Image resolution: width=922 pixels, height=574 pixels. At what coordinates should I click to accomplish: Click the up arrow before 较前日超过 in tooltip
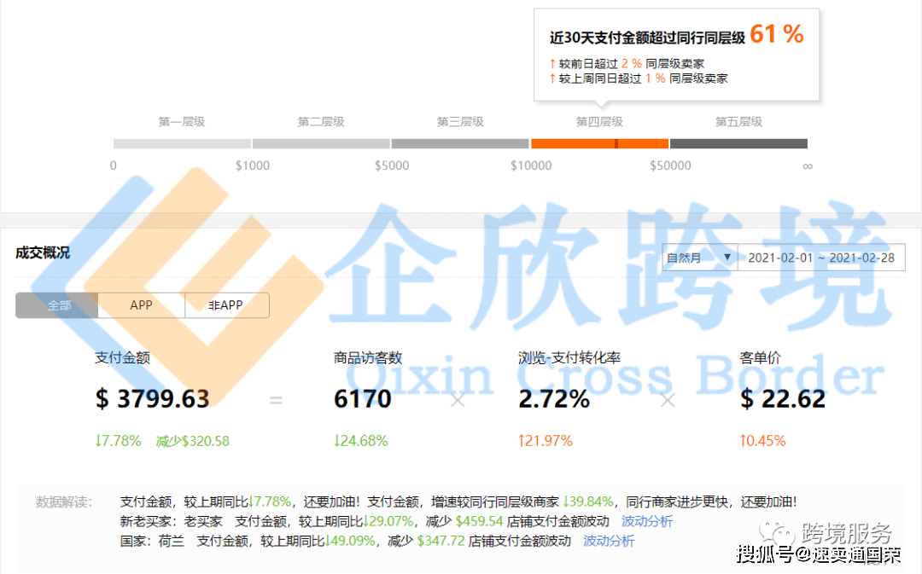(x=552, y=63)
